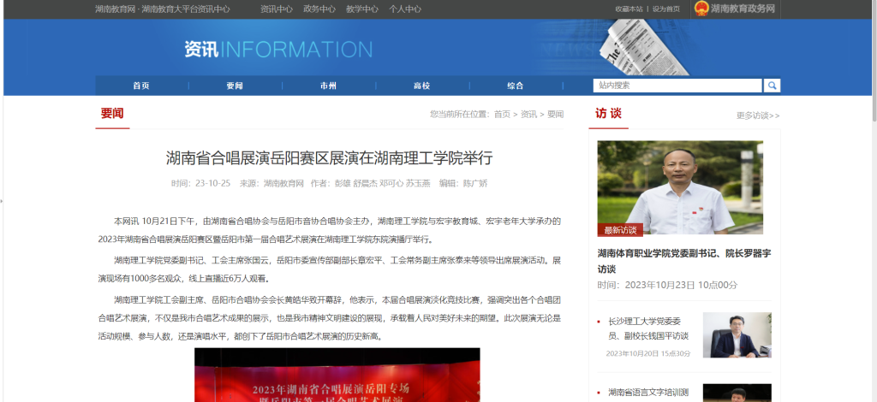Image resolution: width=877 pixels, height=402 pixels.
Task: Click the 资讯 INFORMATION banner logo
Action: pos(277,50)
